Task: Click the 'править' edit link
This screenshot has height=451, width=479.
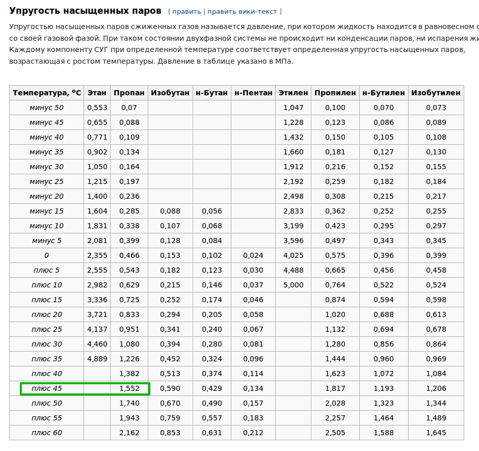Action: [x=187, y=12]
